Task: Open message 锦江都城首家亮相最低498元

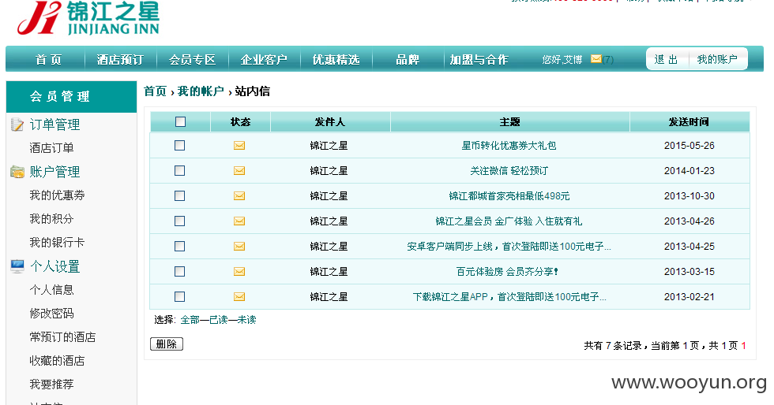Action: (509, 195)
